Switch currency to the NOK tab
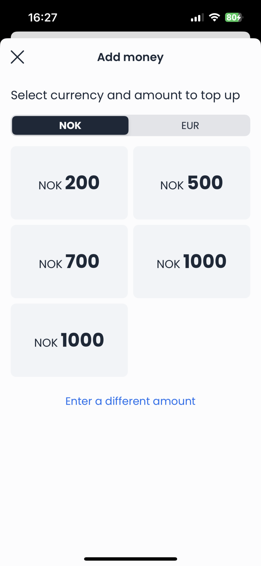The width and height of the screenshot is (261, 566). click(70, 125)
